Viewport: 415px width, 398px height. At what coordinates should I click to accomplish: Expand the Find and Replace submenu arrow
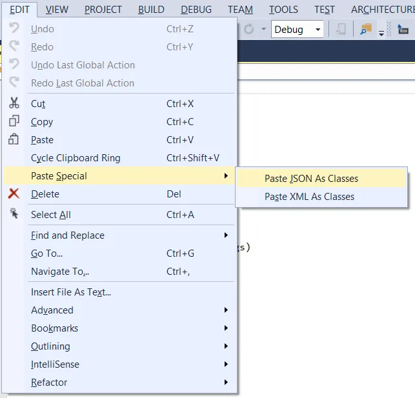[x=226, y=235]
